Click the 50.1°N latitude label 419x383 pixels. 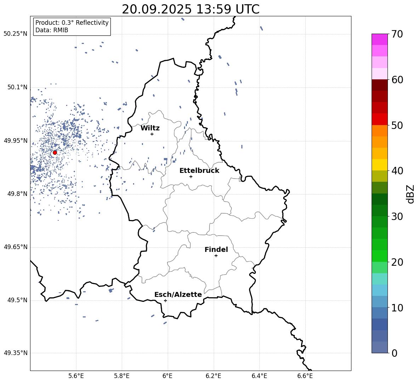coord(17,88)
